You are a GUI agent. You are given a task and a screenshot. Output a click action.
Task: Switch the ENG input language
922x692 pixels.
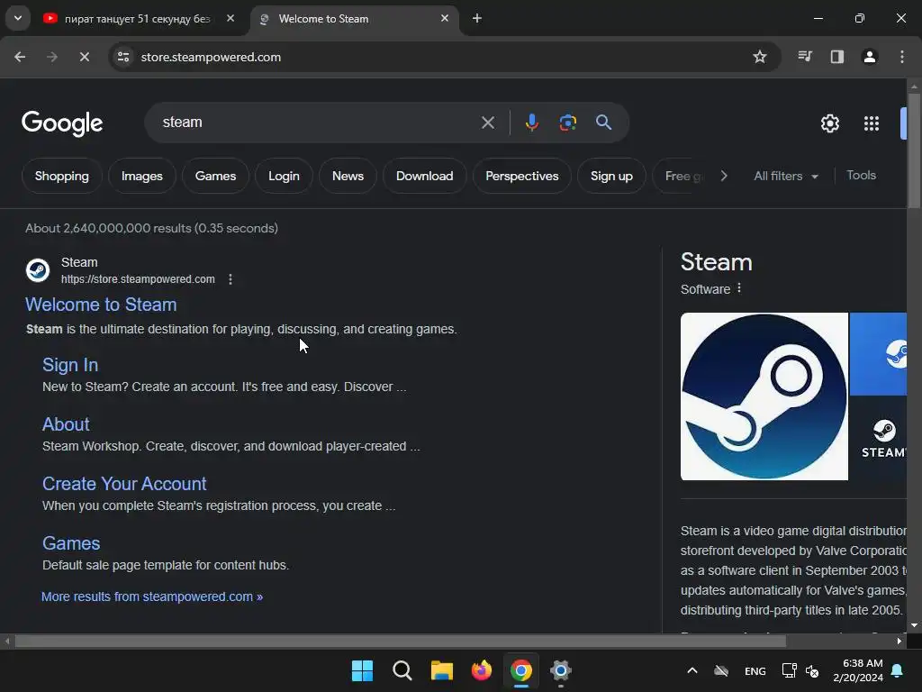tap(755, 671)
